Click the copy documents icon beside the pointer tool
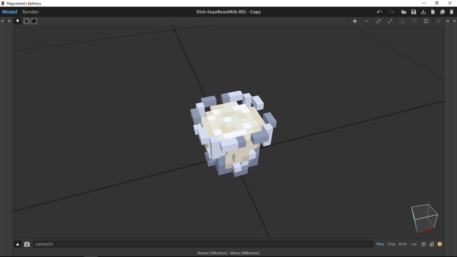 coord(34,21)
